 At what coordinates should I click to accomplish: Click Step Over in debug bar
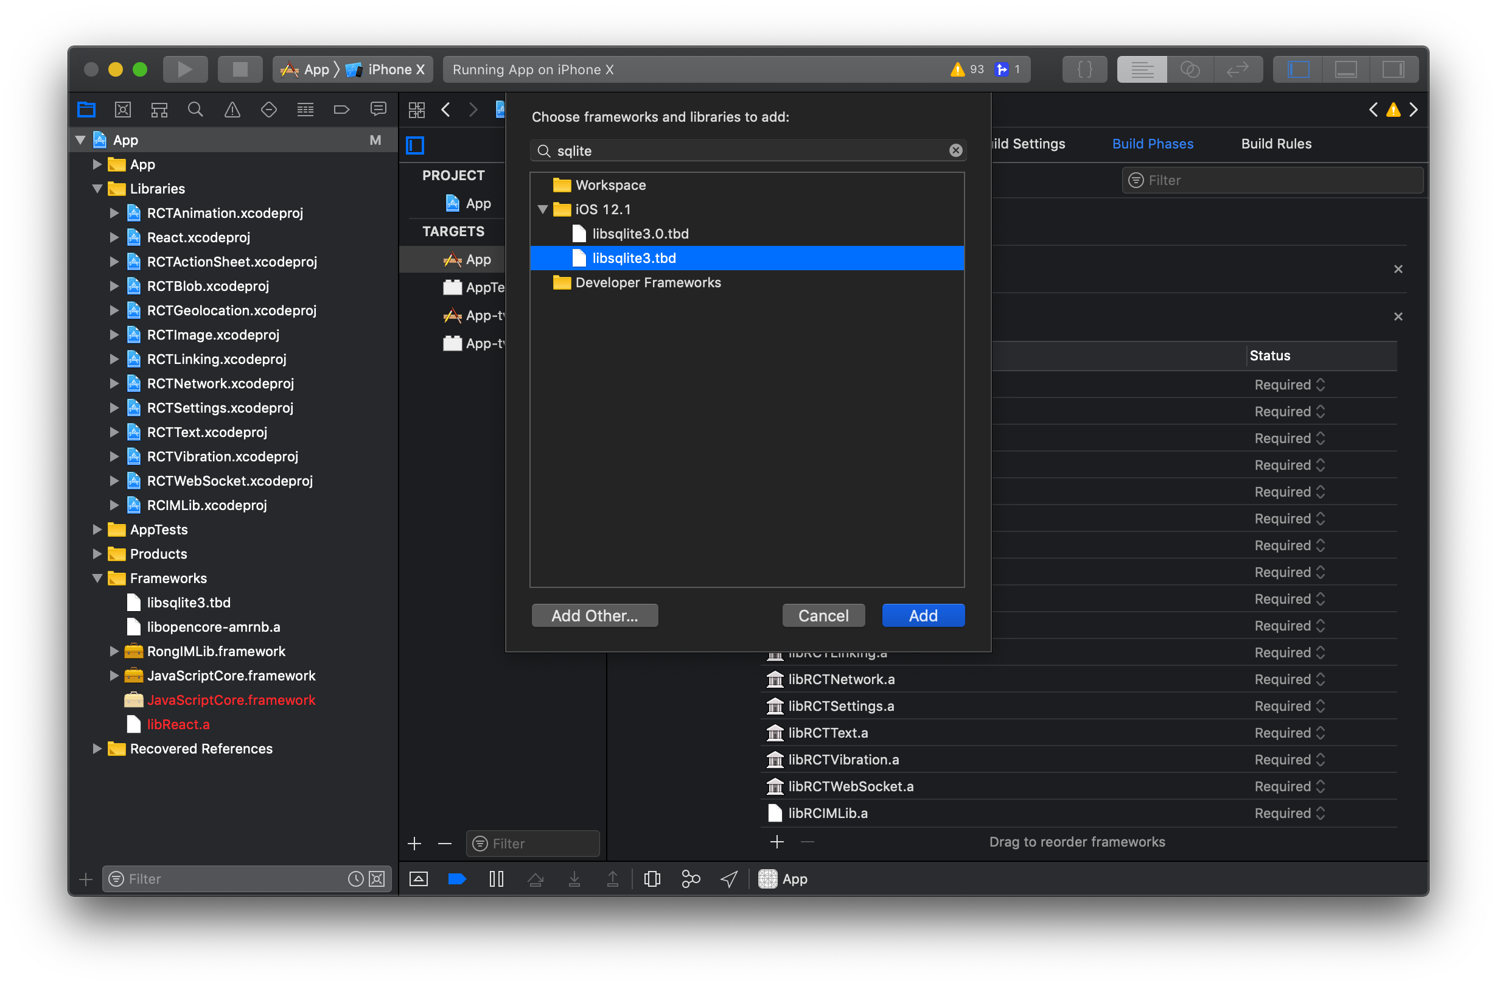click(536, 879)
